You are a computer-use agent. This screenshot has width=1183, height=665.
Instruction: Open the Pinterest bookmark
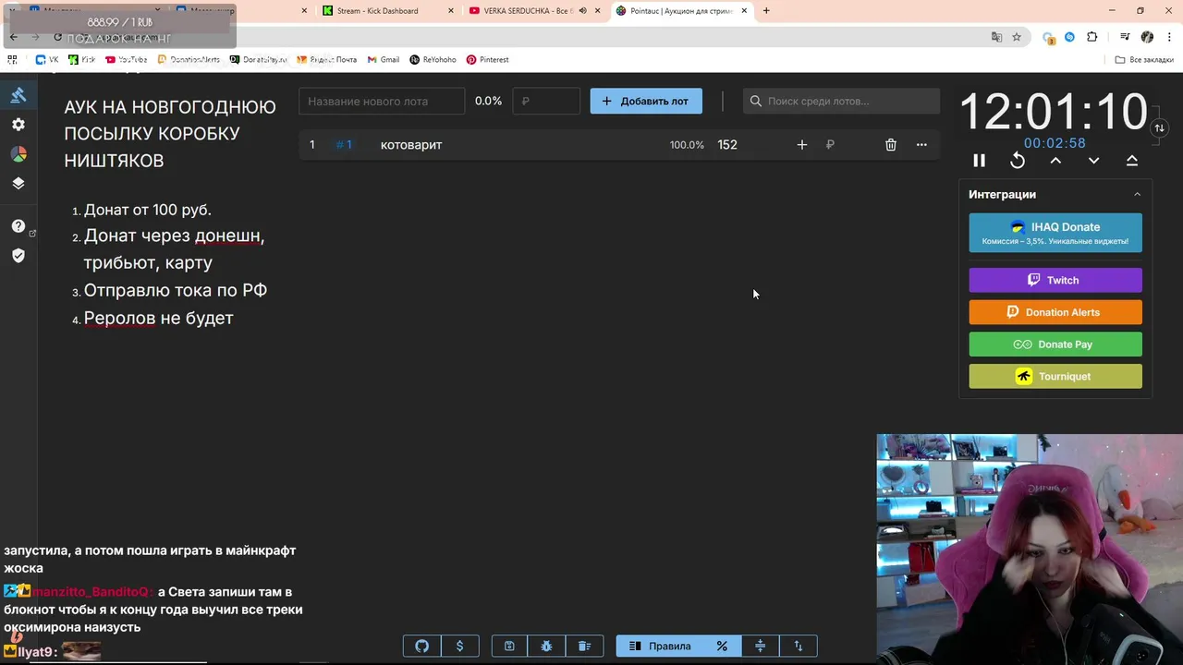(488, 59)
